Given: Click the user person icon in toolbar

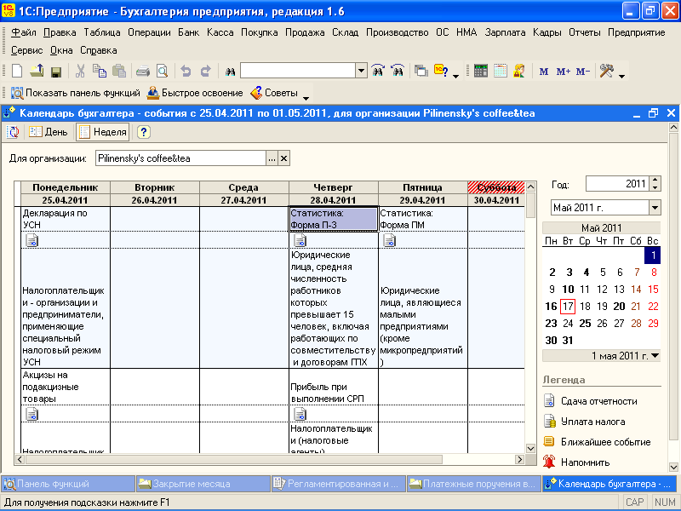Looking at the screenshot, I should click(519, 71).
